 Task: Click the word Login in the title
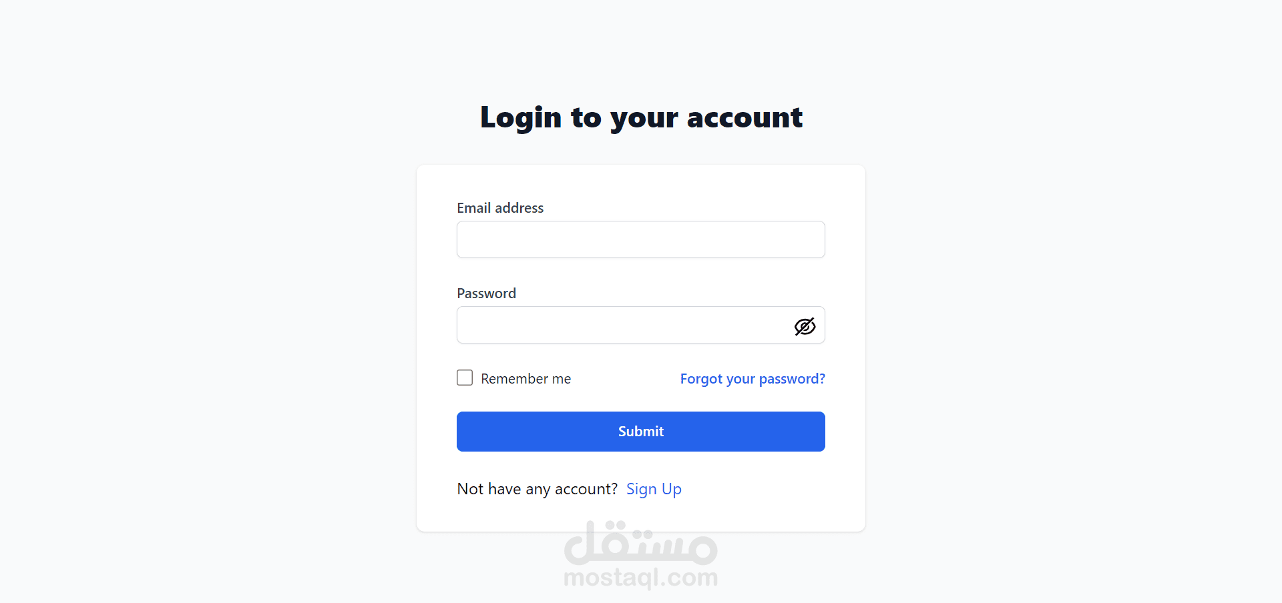(x=521, y=118)
